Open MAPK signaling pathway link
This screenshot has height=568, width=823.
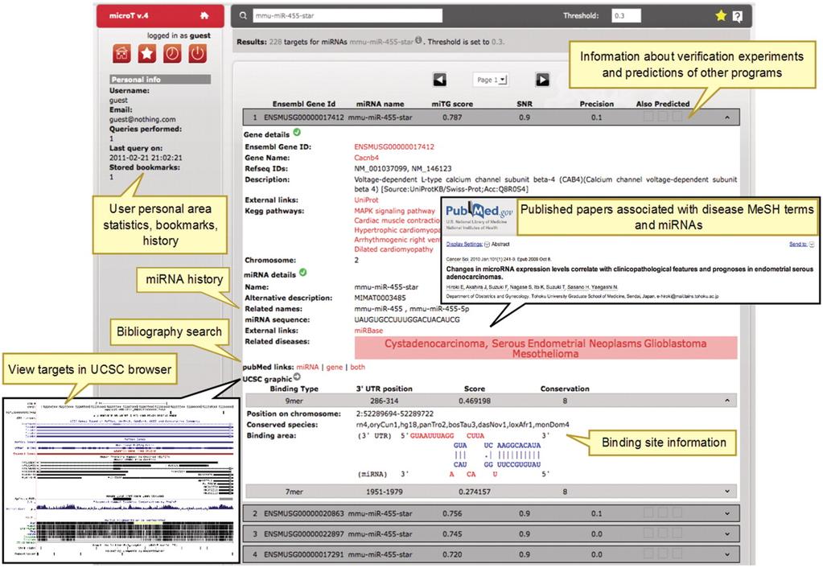[x=395, y=211]
